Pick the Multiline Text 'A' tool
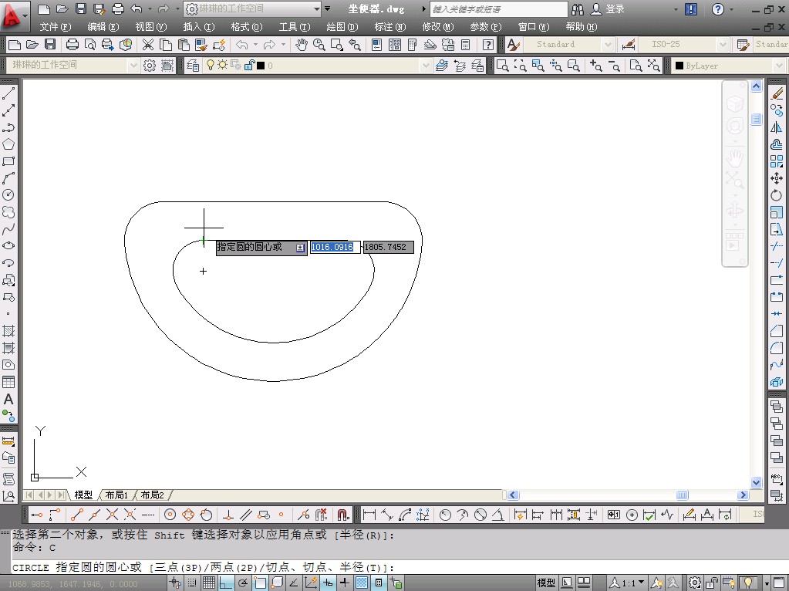Image resolution: width=789 pixels, height=591 pixels. pos(8,399)
